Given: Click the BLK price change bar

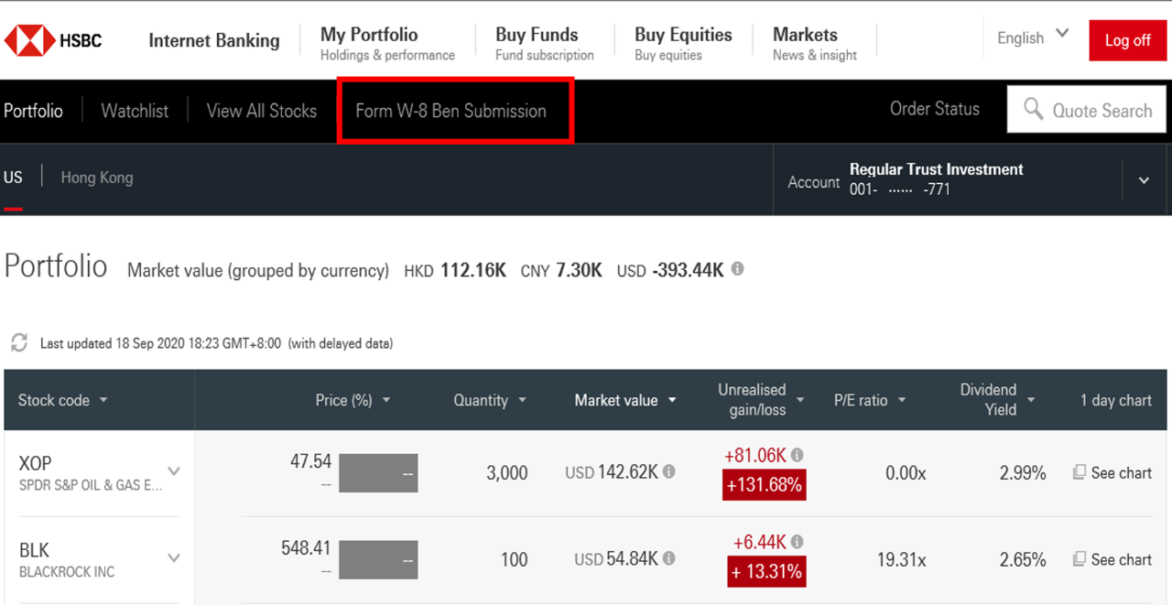Looking at the screenshot, I should 378,559.
